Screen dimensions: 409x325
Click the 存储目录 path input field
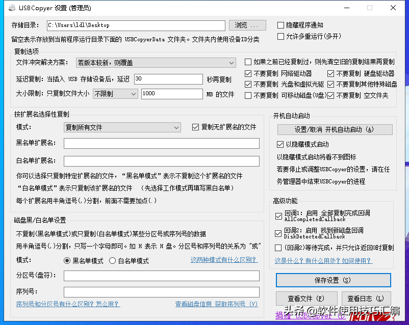pos(136,25)
